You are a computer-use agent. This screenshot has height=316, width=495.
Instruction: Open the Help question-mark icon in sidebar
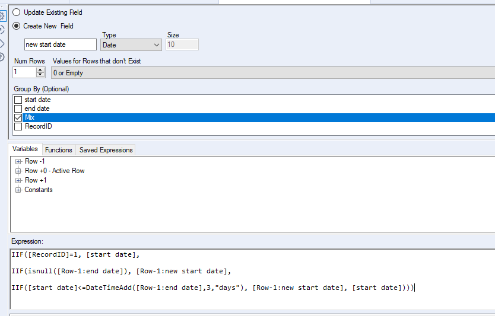coord(2,57)
